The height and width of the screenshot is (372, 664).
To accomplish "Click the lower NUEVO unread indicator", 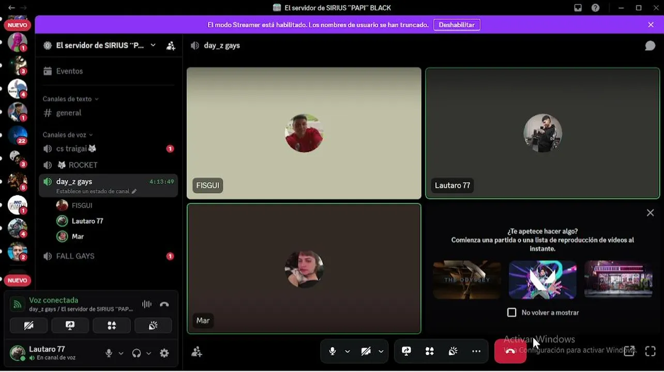I will (18, 280).
